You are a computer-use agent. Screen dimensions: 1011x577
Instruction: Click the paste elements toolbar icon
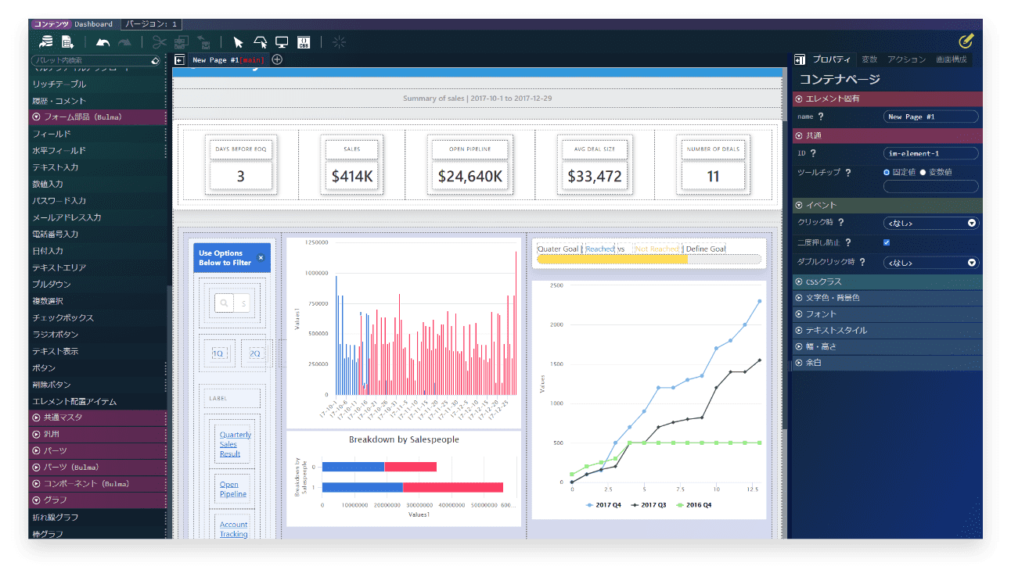coord(203,42)
